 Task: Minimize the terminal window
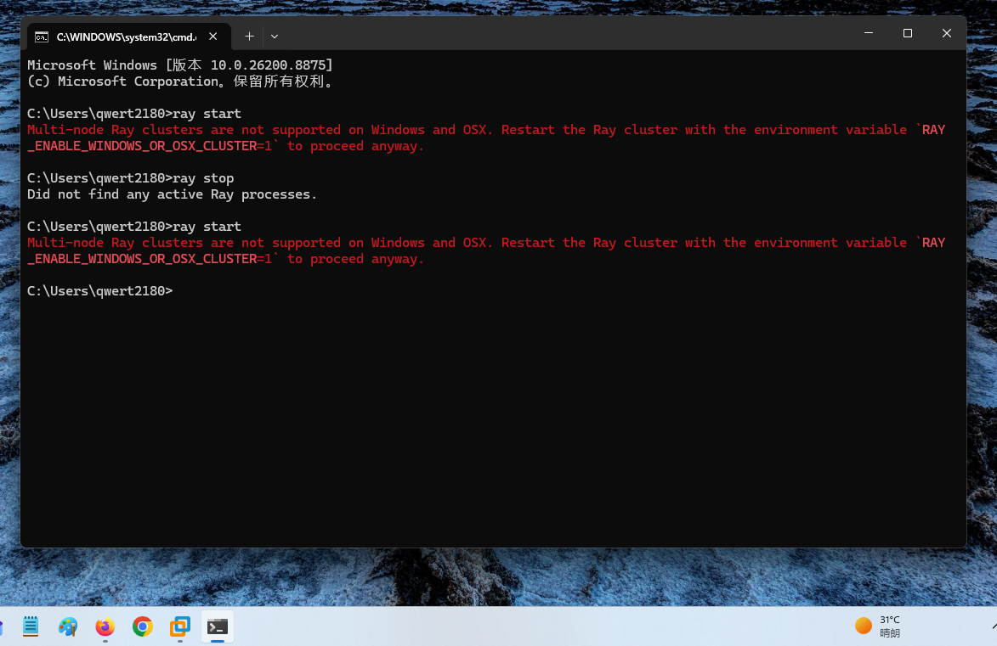[x=869, y=33]
